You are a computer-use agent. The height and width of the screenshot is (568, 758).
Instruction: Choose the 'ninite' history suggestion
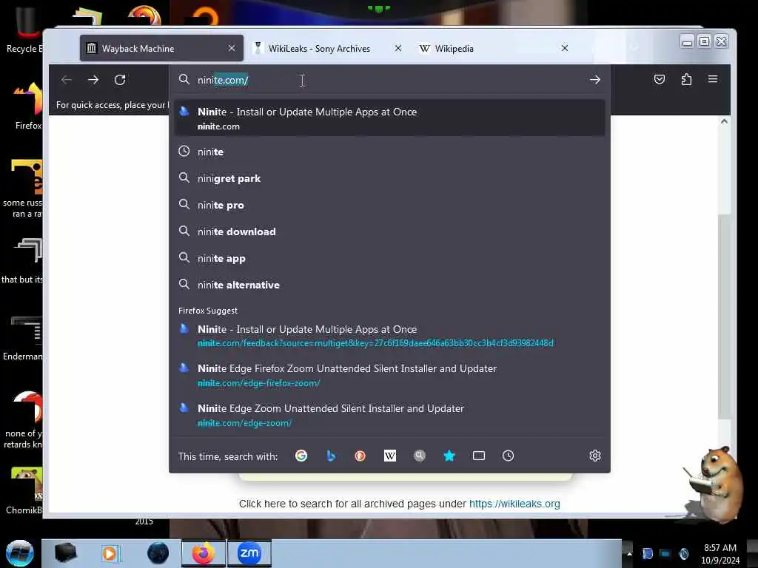[x=389, y=152]
